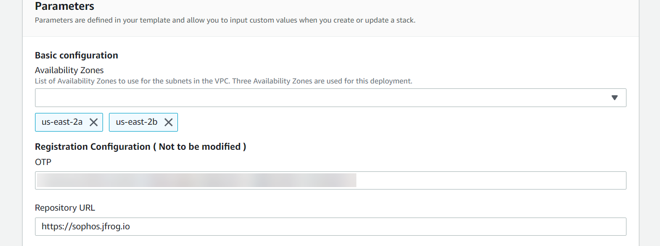Viewport: 660px width, 246px height.
Task: Click the Parameters description text
Action: coord(225,21)
